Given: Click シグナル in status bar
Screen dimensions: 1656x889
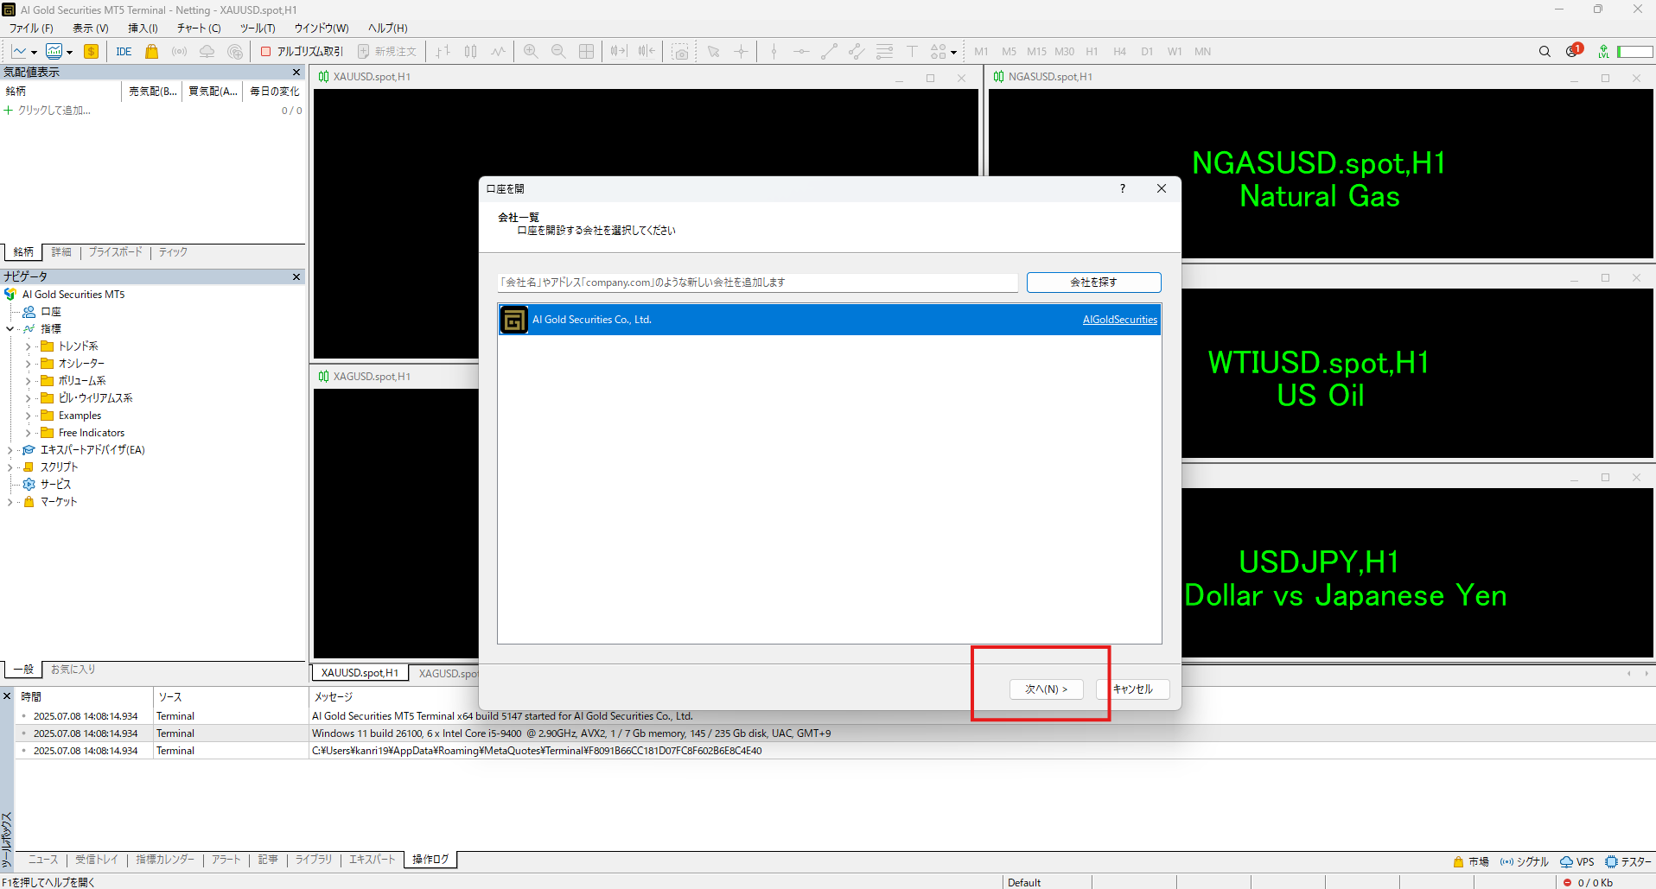Looking at the screenshot, I should [x=1525, y=861].
